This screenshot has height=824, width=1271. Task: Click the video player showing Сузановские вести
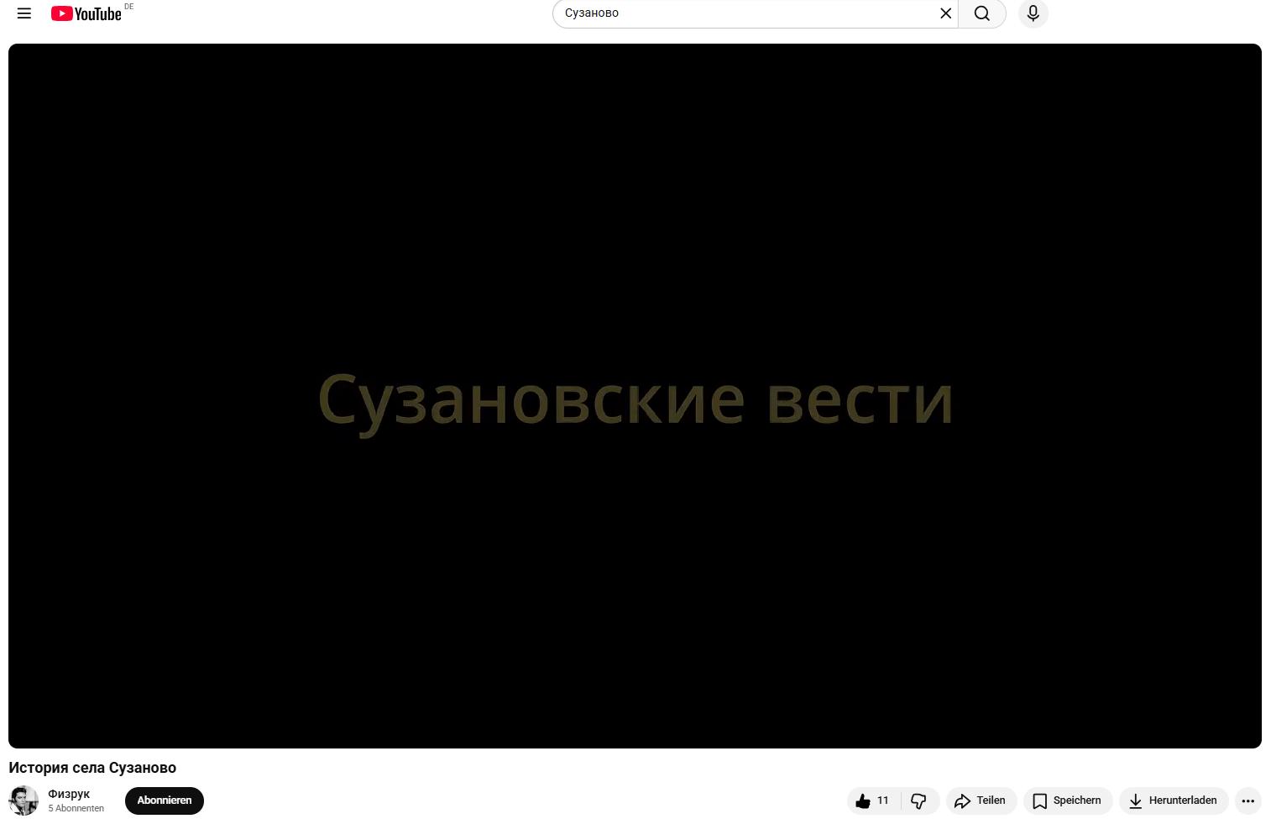coord(635,396)
